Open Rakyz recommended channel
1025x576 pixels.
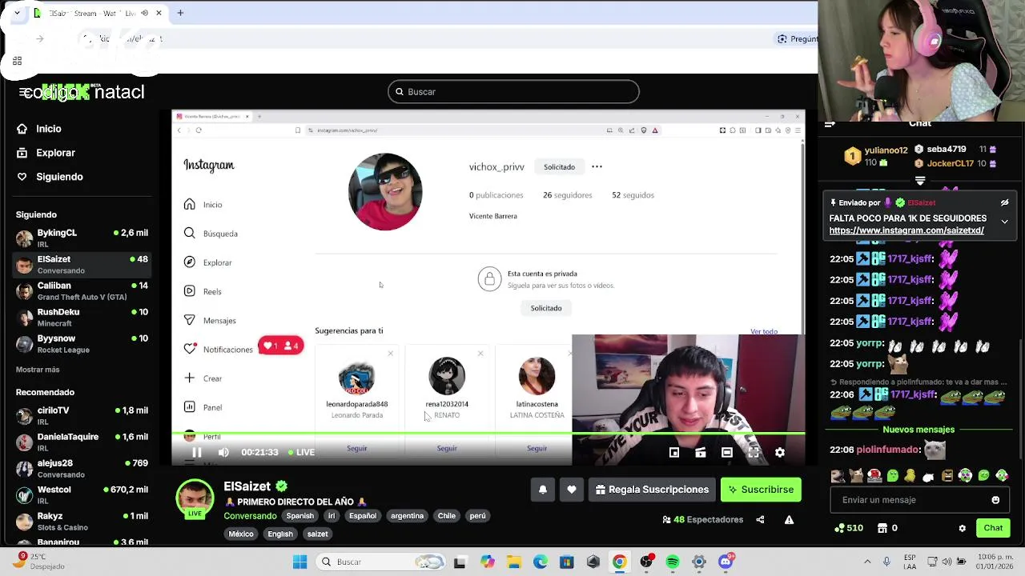tap(81, 522)
